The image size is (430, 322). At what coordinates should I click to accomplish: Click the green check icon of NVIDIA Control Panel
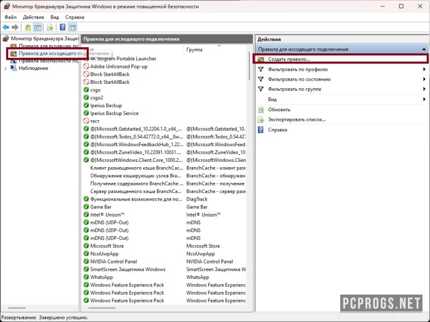pos(86,261)
